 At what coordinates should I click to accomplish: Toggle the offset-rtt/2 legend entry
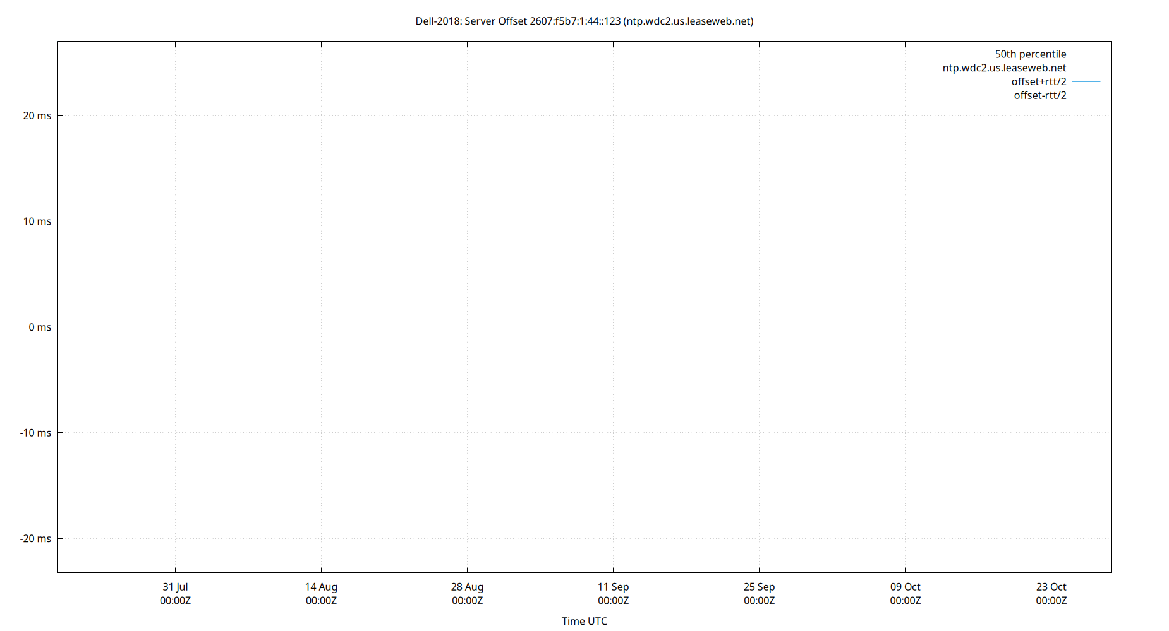point(1039,95)
